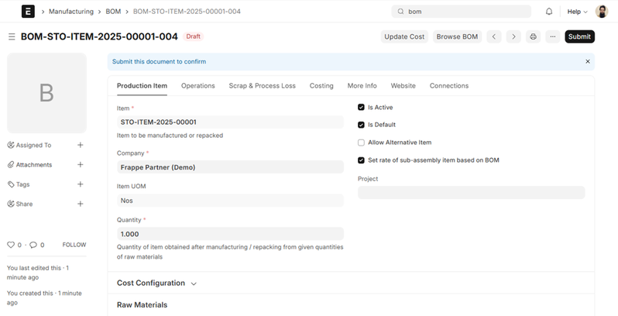Enable Allow Alternative Item checkbox
The height and width of the screenshot is (316, 618).
coord(361,143)
